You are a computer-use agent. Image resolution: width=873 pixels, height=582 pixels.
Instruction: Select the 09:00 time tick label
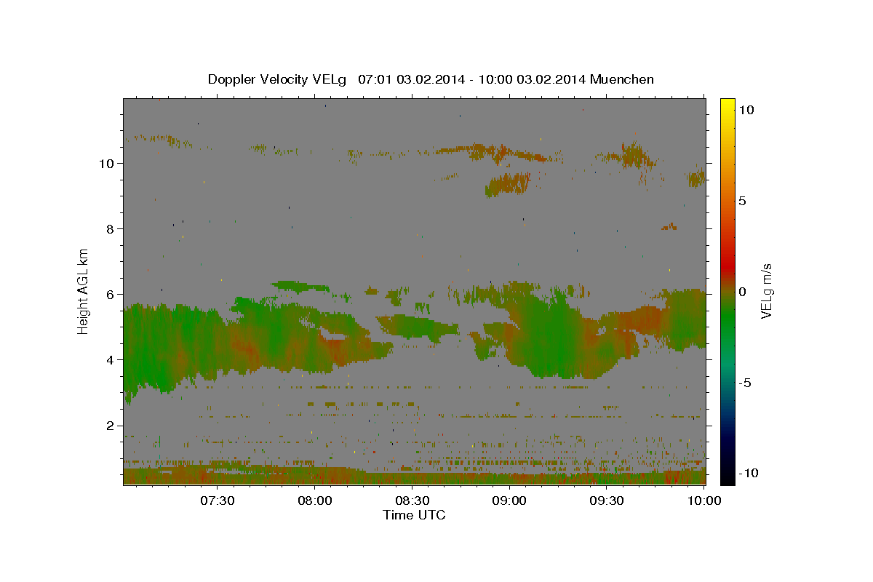(509, 501)
